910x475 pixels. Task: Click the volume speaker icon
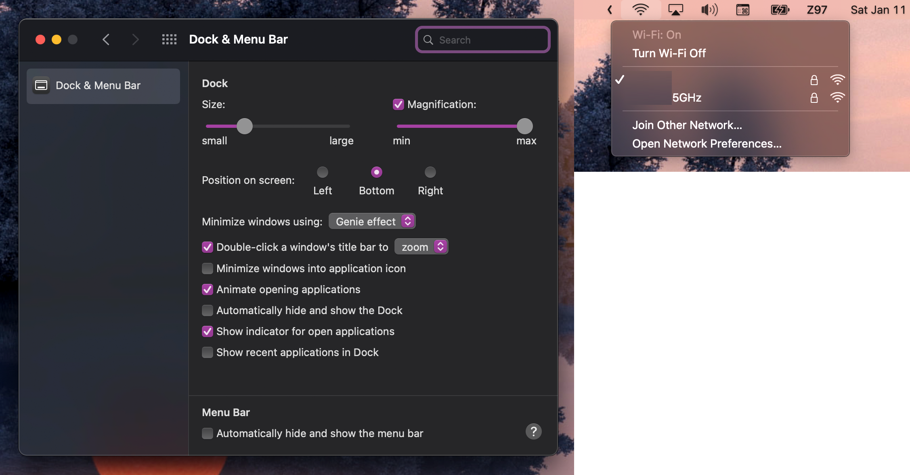click(709, 9)
